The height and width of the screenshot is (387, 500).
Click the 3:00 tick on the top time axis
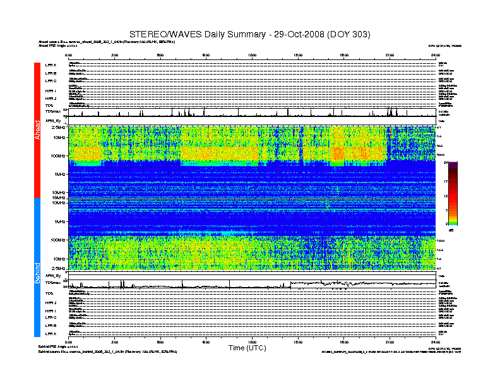pos(114,55)
